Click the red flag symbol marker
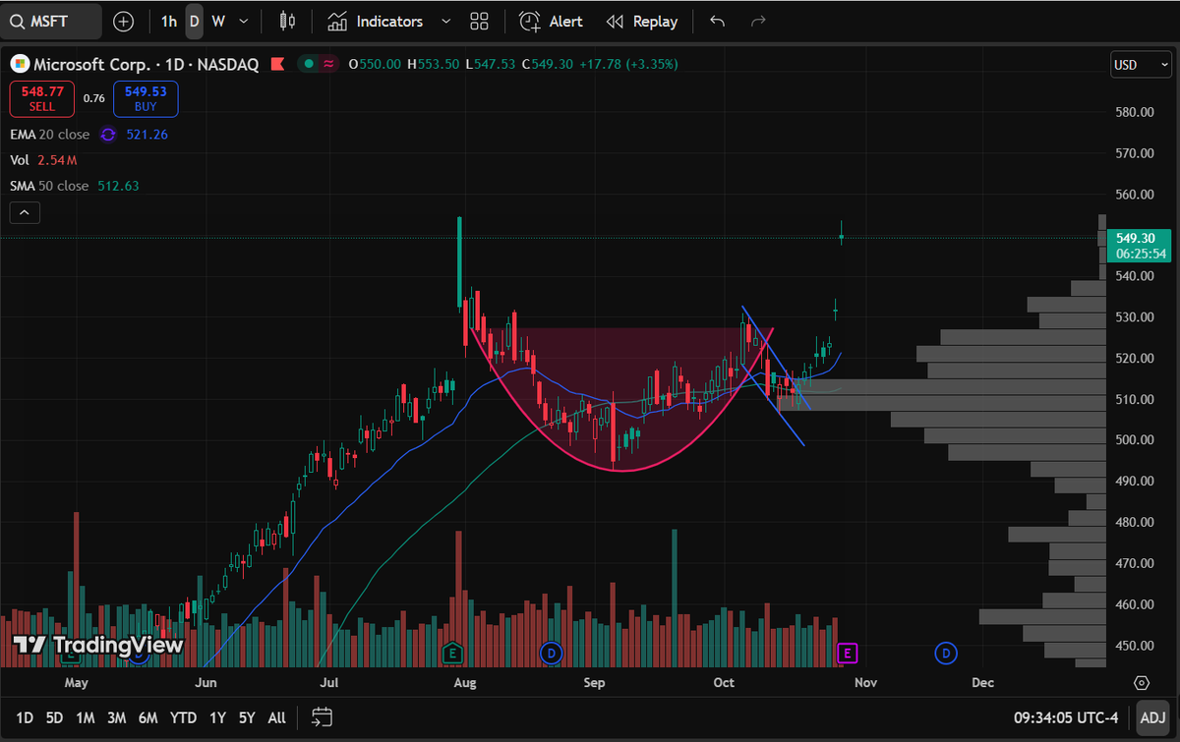The image size is (1180, 742). click(x=277, y=64)
